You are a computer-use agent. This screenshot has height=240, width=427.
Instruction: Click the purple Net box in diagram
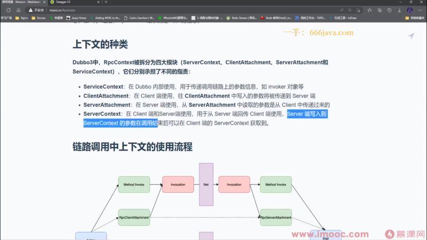pyautogui.click(x=206, y=184)
